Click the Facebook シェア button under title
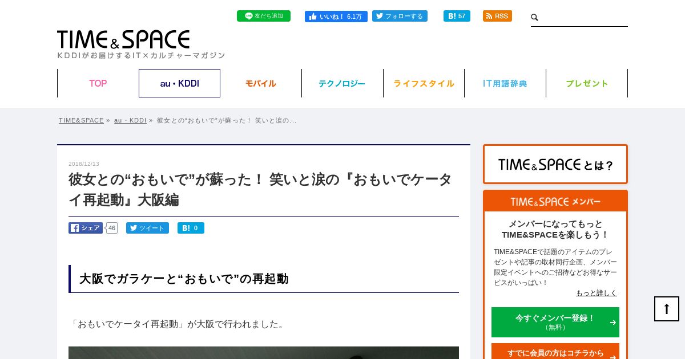 click(86, 228)
